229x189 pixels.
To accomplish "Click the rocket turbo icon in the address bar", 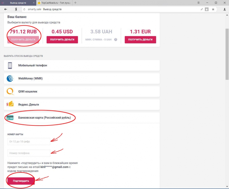I will [202, 9].
